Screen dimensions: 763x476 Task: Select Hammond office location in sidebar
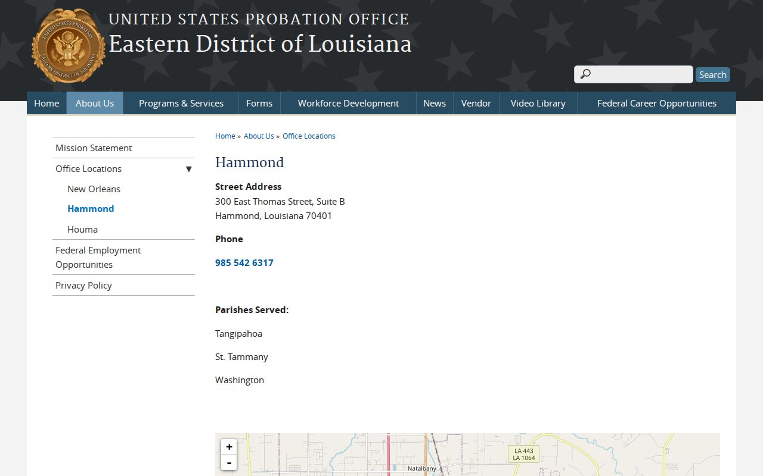pyautogui.click(x=91, y=208)
